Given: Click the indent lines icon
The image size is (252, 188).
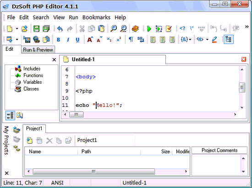Looking at the screenshot, I should tap(236, 28).
